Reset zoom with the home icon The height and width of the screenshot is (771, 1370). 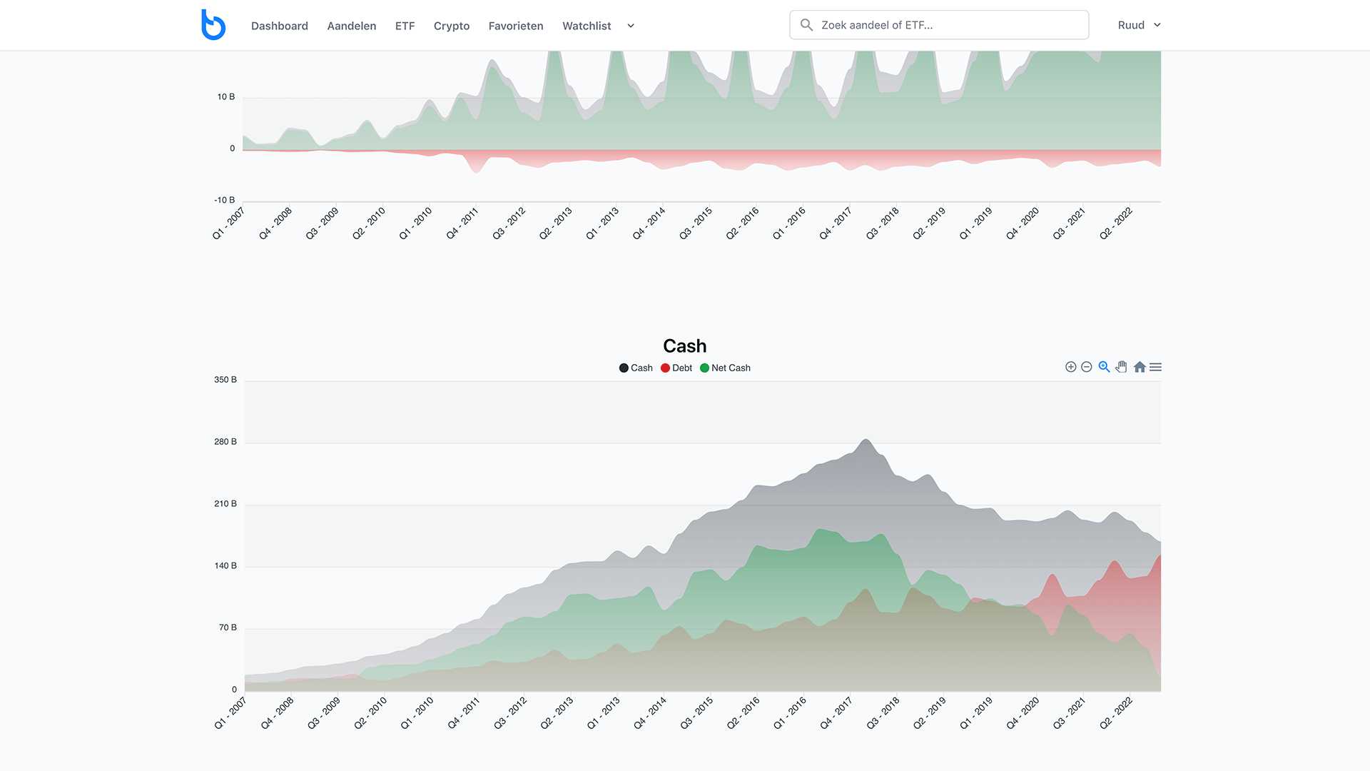(1140, 367)
